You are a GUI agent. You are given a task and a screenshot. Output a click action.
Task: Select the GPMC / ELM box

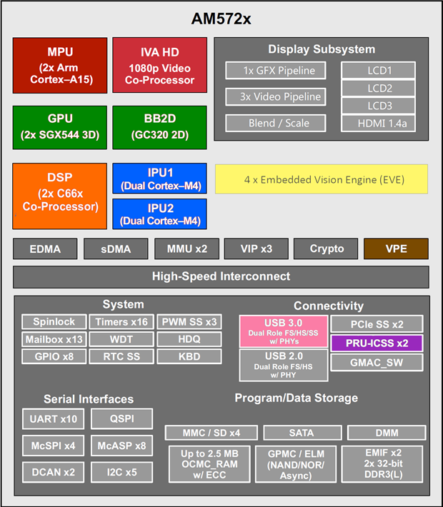point(295,464)
